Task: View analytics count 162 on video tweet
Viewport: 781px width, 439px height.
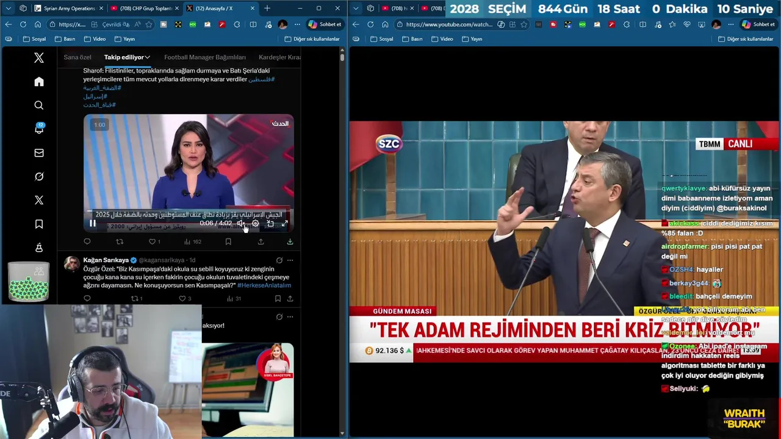Action: (x=192, y=241)
